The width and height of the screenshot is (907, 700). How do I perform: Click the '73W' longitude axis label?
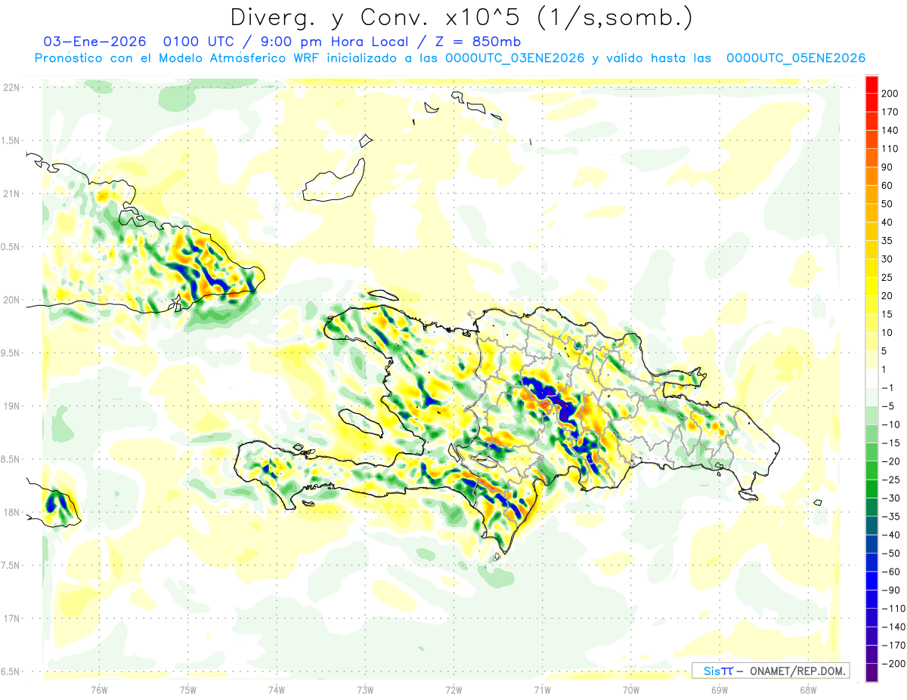point(365,689)
